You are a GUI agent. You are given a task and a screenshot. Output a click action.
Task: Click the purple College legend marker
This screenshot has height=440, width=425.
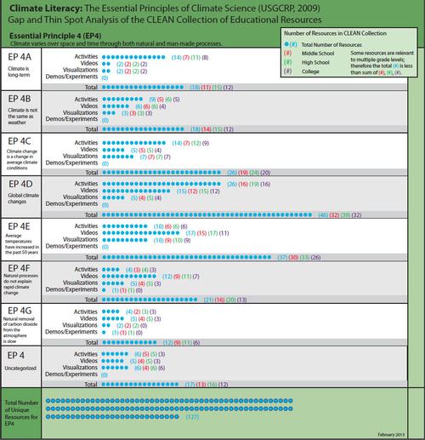[x=287, y=71]
